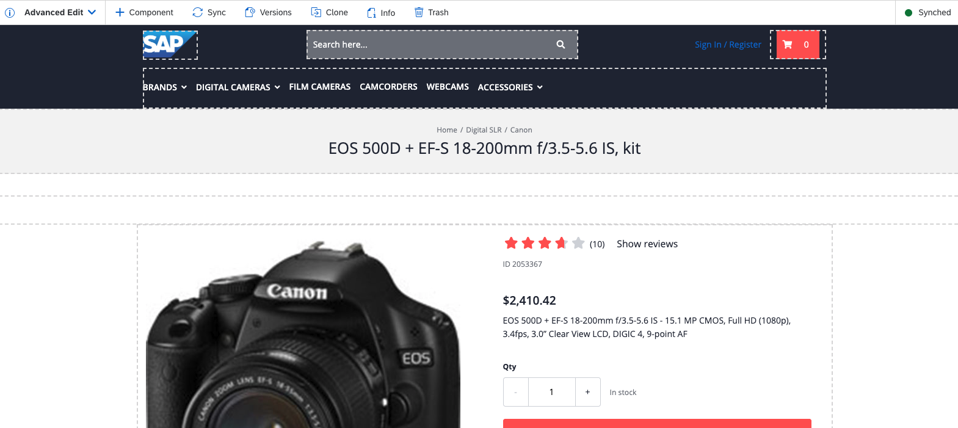Go to CAMCORDERS category
This screenshot has width=958, height=428.
click(388, 87)
